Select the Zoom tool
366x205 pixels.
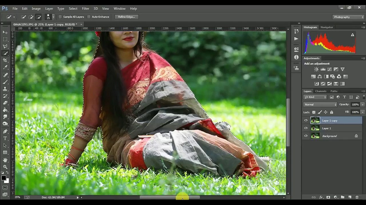tap(5, 167)
